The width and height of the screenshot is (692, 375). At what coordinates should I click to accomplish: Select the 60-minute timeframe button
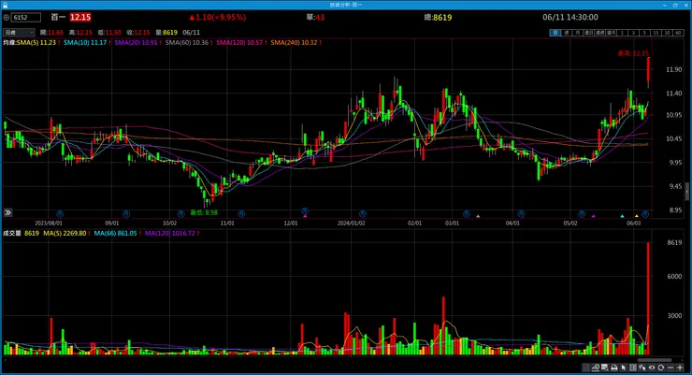point(678,33)
